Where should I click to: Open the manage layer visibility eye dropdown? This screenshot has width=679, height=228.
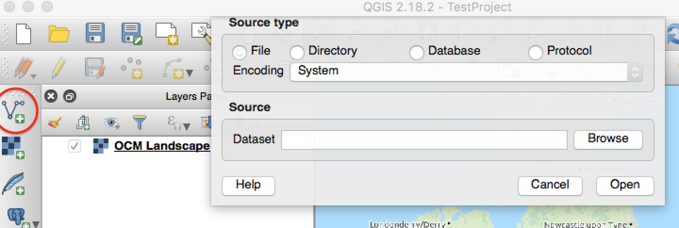112,123
